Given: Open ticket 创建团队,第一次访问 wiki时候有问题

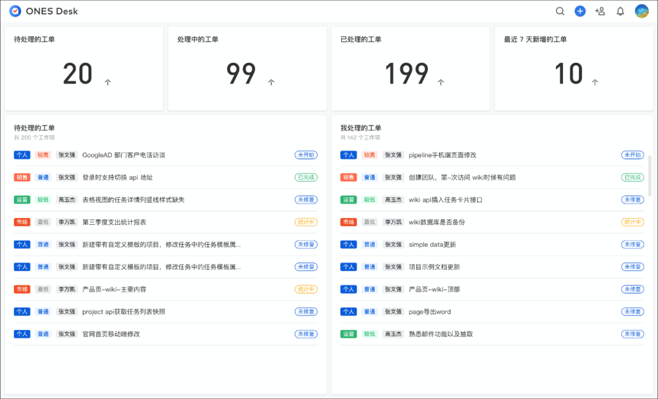Looking at the screenshot, I should pyautogui.click(x=462, y=177).
